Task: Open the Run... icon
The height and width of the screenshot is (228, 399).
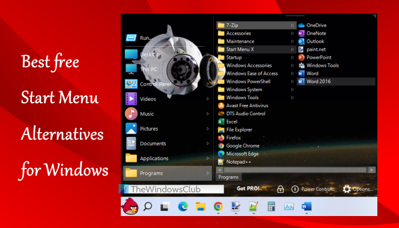Action: tap(131, 38)
